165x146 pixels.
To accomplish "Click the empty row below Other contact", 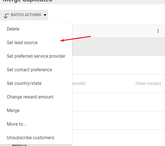I will (x=119, y=102).
